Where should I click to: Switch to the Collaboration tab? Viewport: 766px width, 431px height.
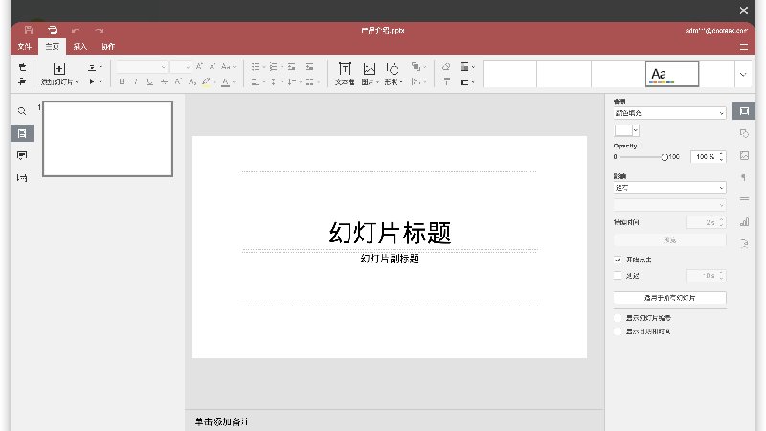point(108,46)
